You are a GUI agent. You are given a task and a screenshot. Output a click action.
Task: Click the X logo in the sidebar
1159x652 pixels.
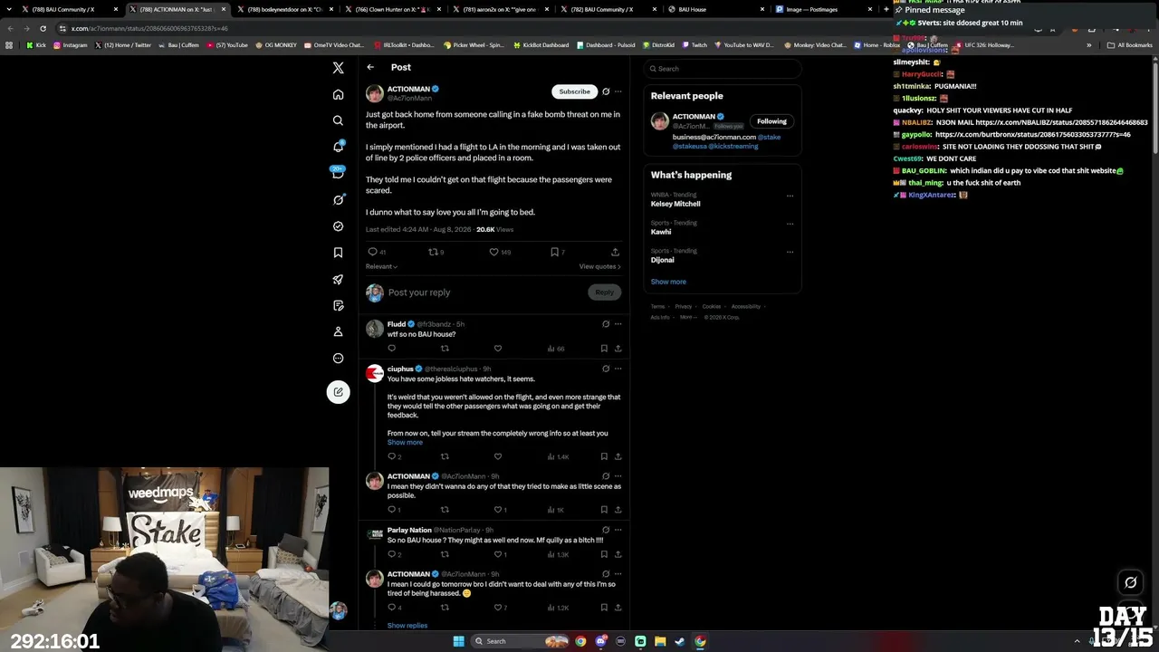point(338,68)
